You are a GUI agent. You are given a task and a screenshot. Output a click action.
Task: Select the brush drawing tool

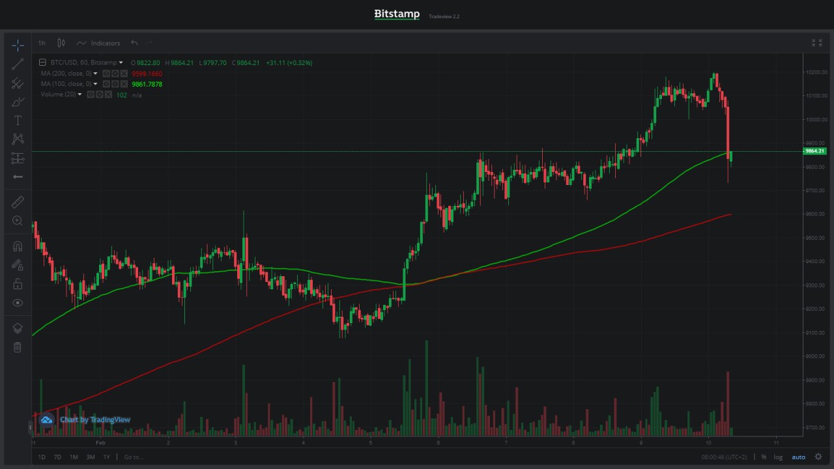click(x=18, y=102)
